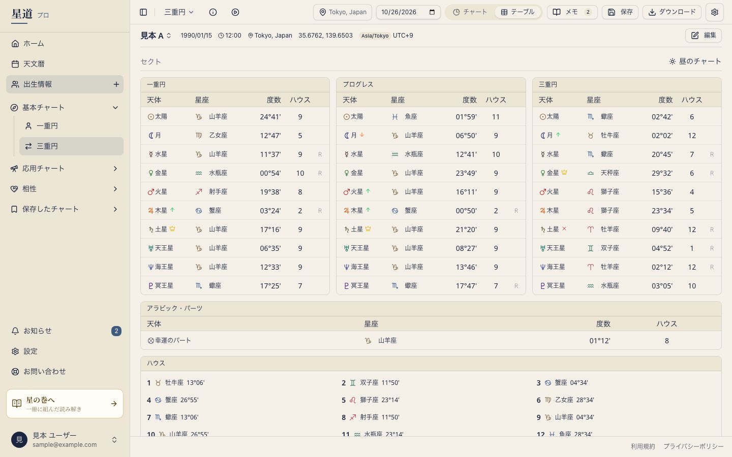Click the 編集 edit button
The image size is (732, 457).
pyautogui.click(x=704, y=36)
